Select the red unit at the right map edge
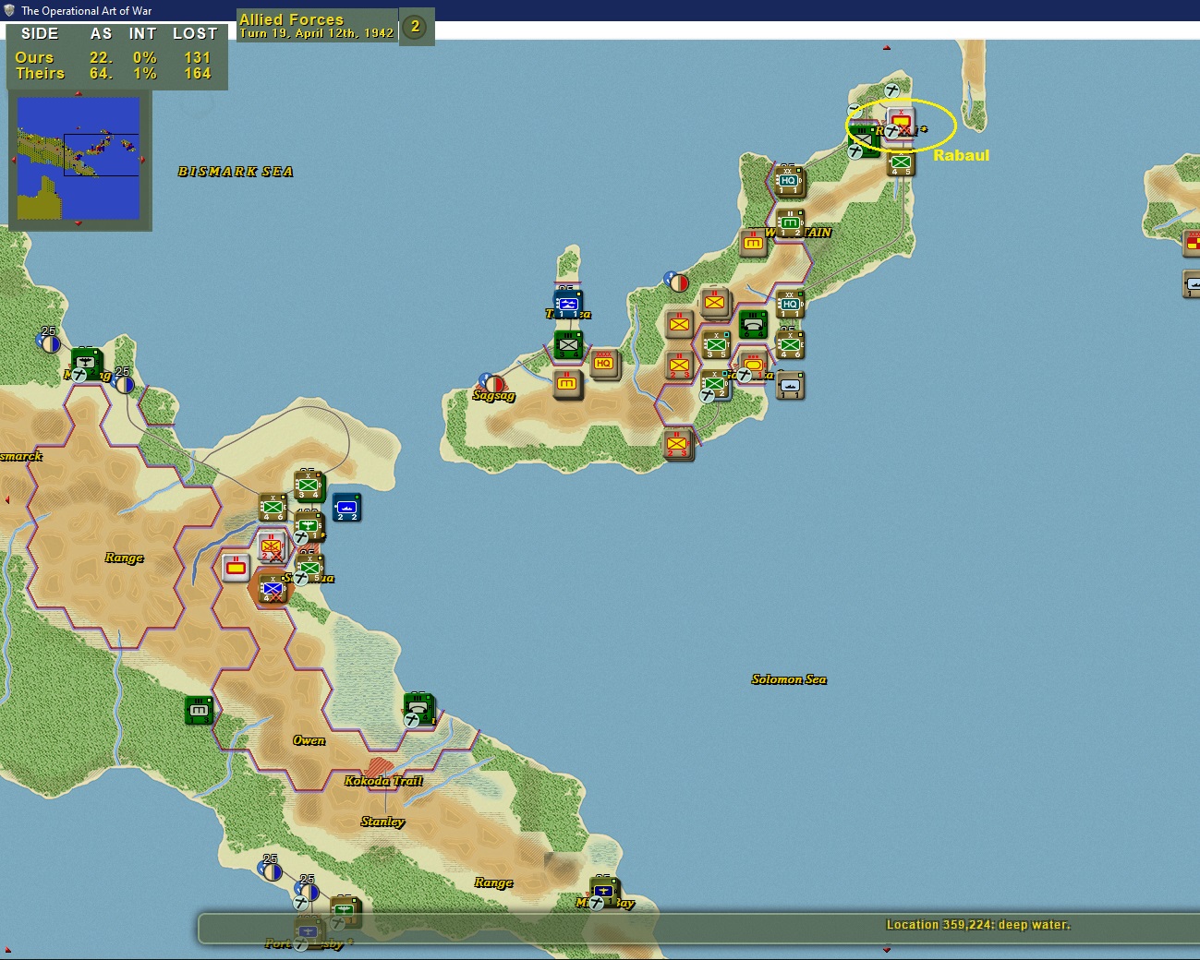This screenshot has width=1200, height=960. coord(1192,243)
